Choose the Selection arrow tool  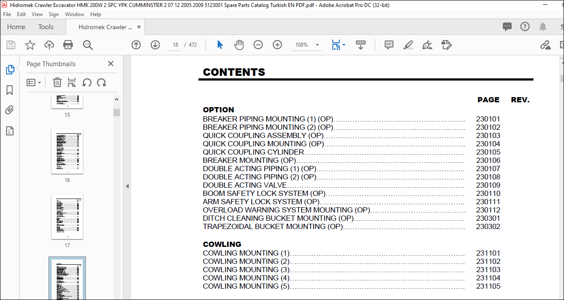coord(220,45)
